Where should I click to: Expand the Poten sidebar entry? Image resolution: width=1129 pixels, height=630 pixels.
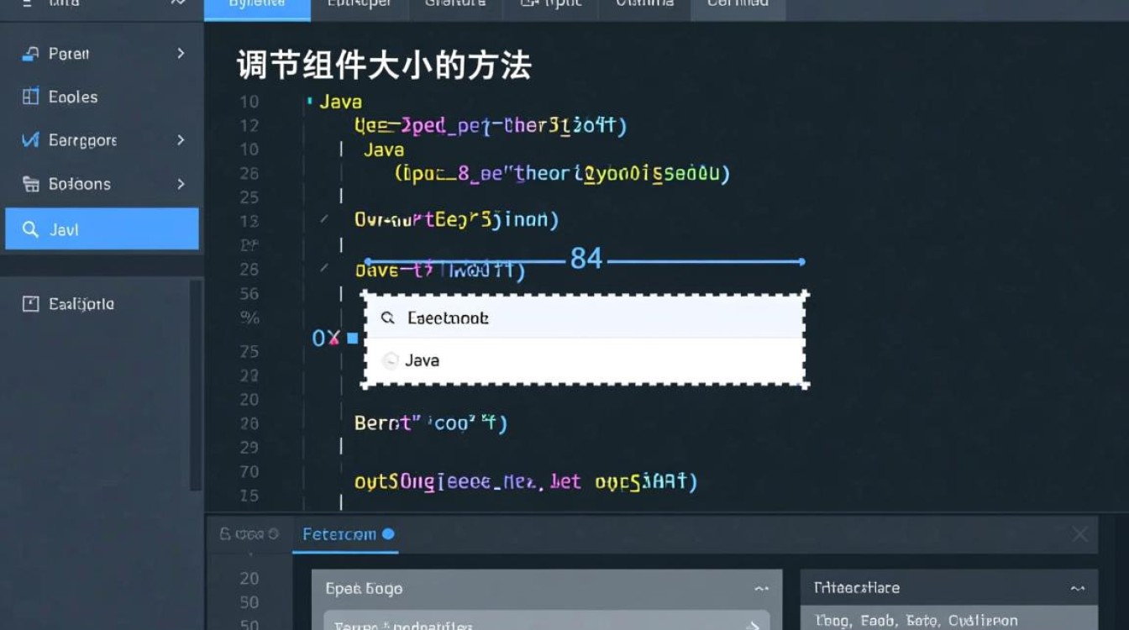click(180, 53)
